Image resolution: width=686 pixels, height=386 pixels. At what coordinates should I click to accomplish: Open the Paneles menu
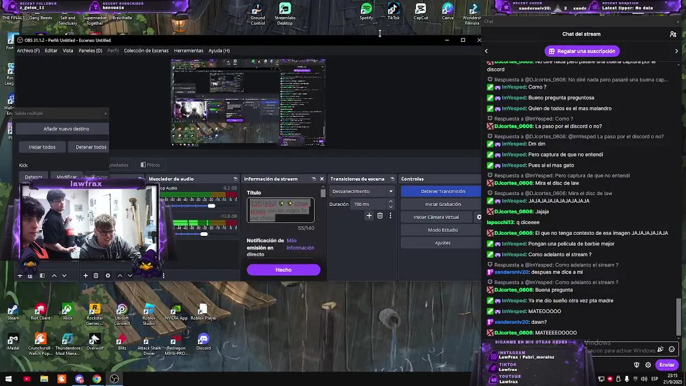pos(90,50)
